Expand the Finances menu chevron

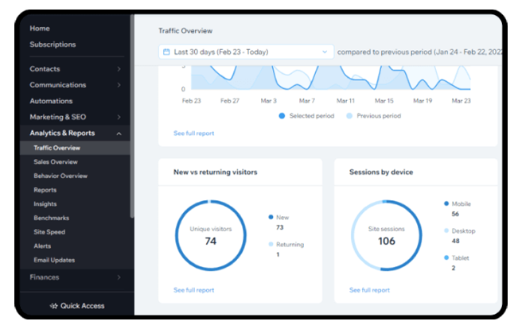(119, 277)
